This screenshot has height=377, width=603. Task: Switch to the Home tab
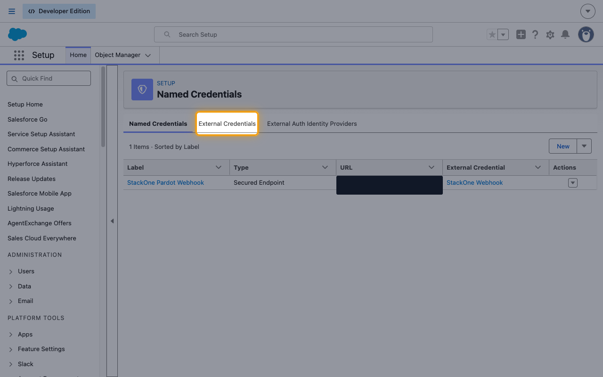tap(78, 55)
